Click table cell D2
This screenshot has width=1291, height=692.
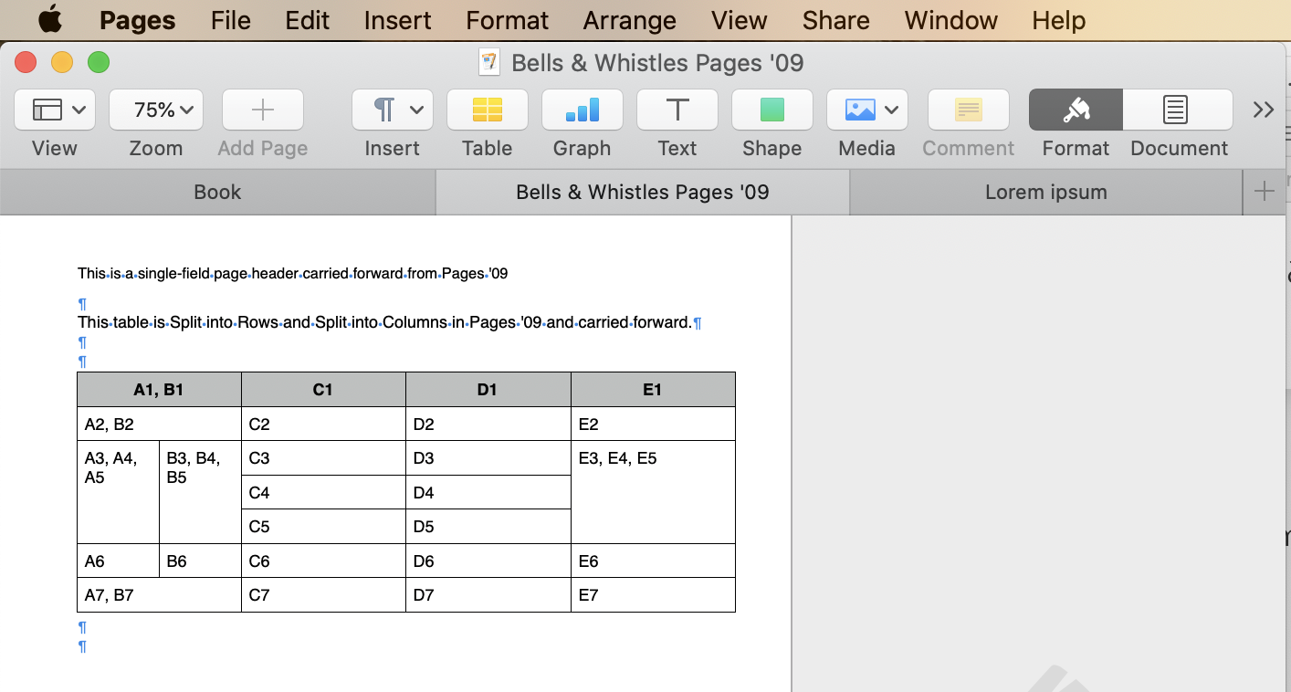pyautogui.click(x=488, y=424)
